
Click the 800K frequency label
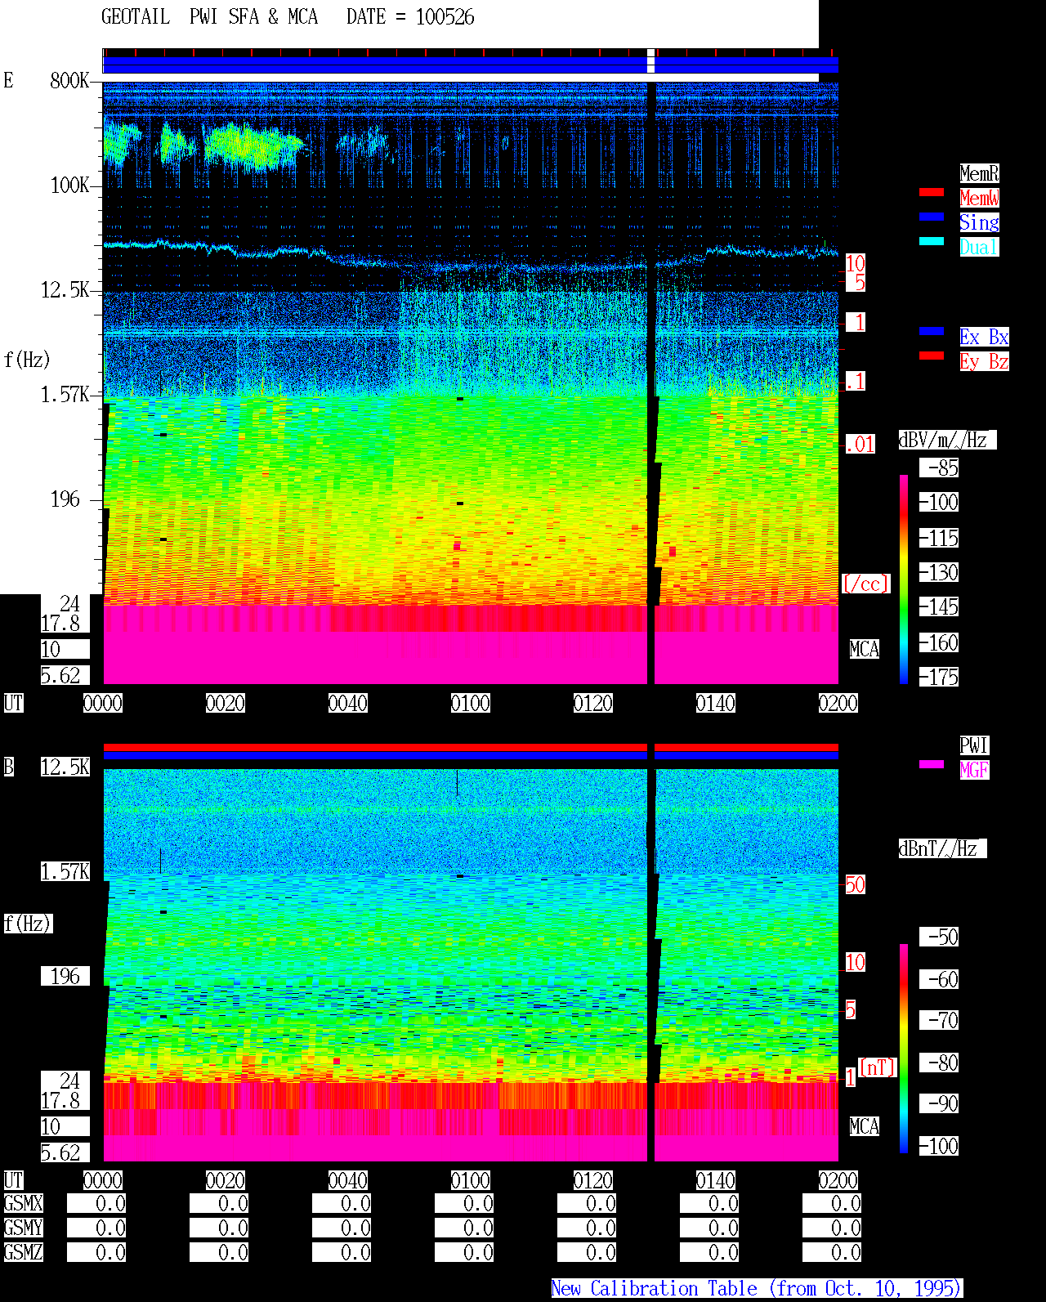click(x=69, y=80)
